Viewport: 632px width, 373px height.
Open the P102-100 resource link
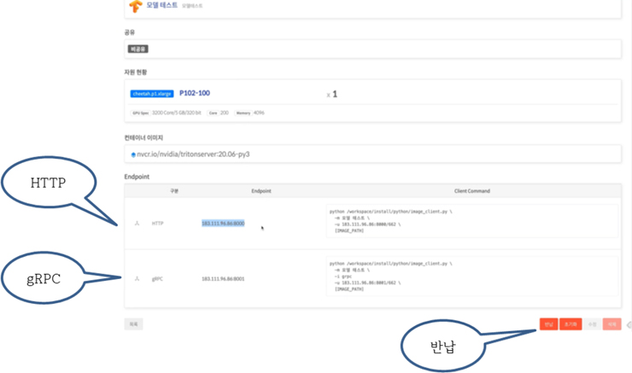pos(195,94)
